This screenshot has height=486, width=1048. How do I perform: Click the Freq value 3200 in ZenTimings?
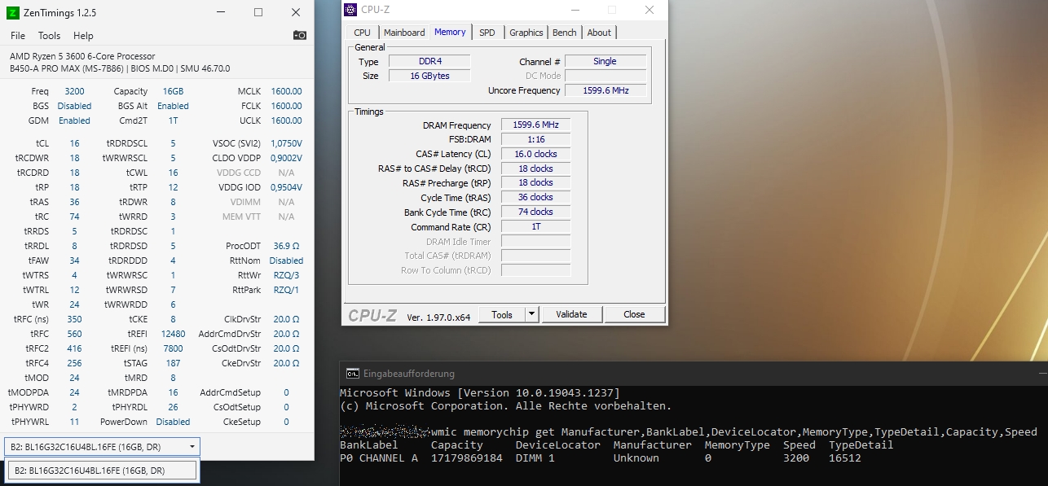click(x=74, y=91)
